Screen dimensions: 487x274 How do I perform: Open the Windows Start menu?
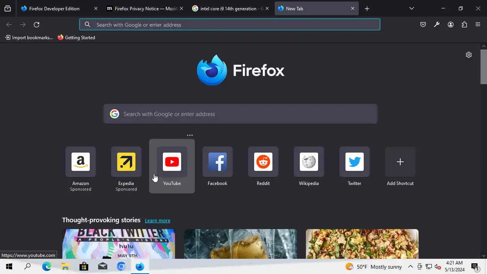pyautogui.click(x=9, y=266)
